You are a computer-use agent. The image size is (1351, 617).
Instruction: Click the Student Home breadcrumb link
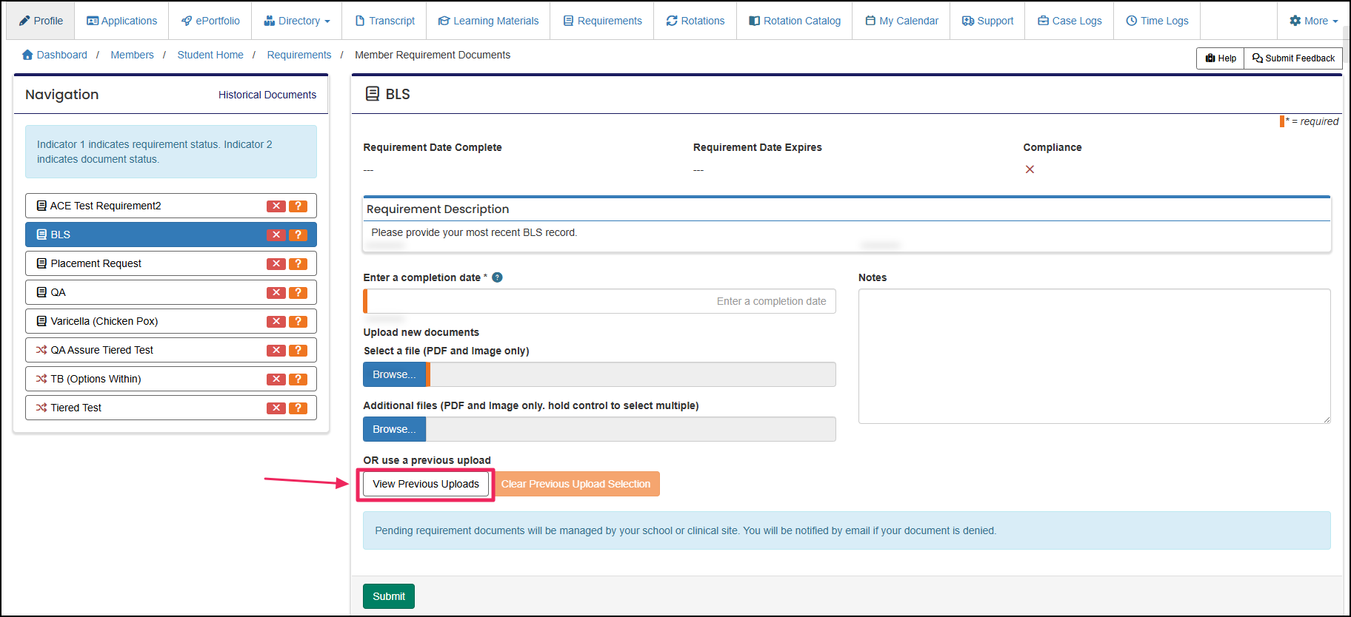210,55
